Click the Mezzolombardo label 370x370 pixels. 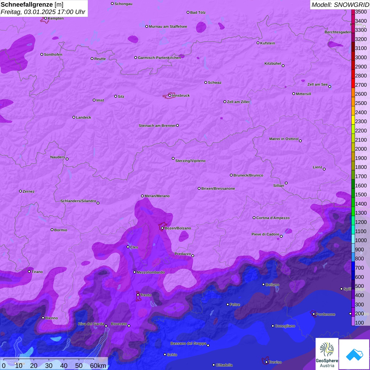151,272
